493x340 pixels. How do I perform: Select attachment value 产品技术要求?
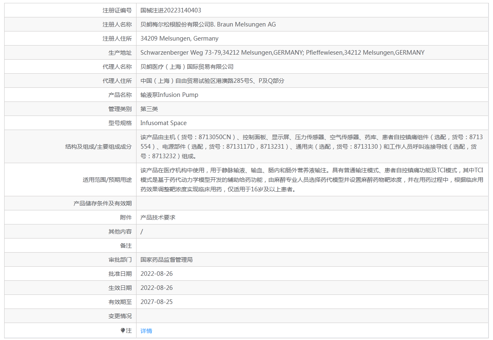tap(158, 217)
